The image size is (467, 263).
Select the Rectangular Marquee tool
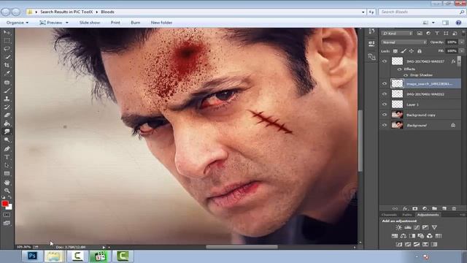click(7, 40)
